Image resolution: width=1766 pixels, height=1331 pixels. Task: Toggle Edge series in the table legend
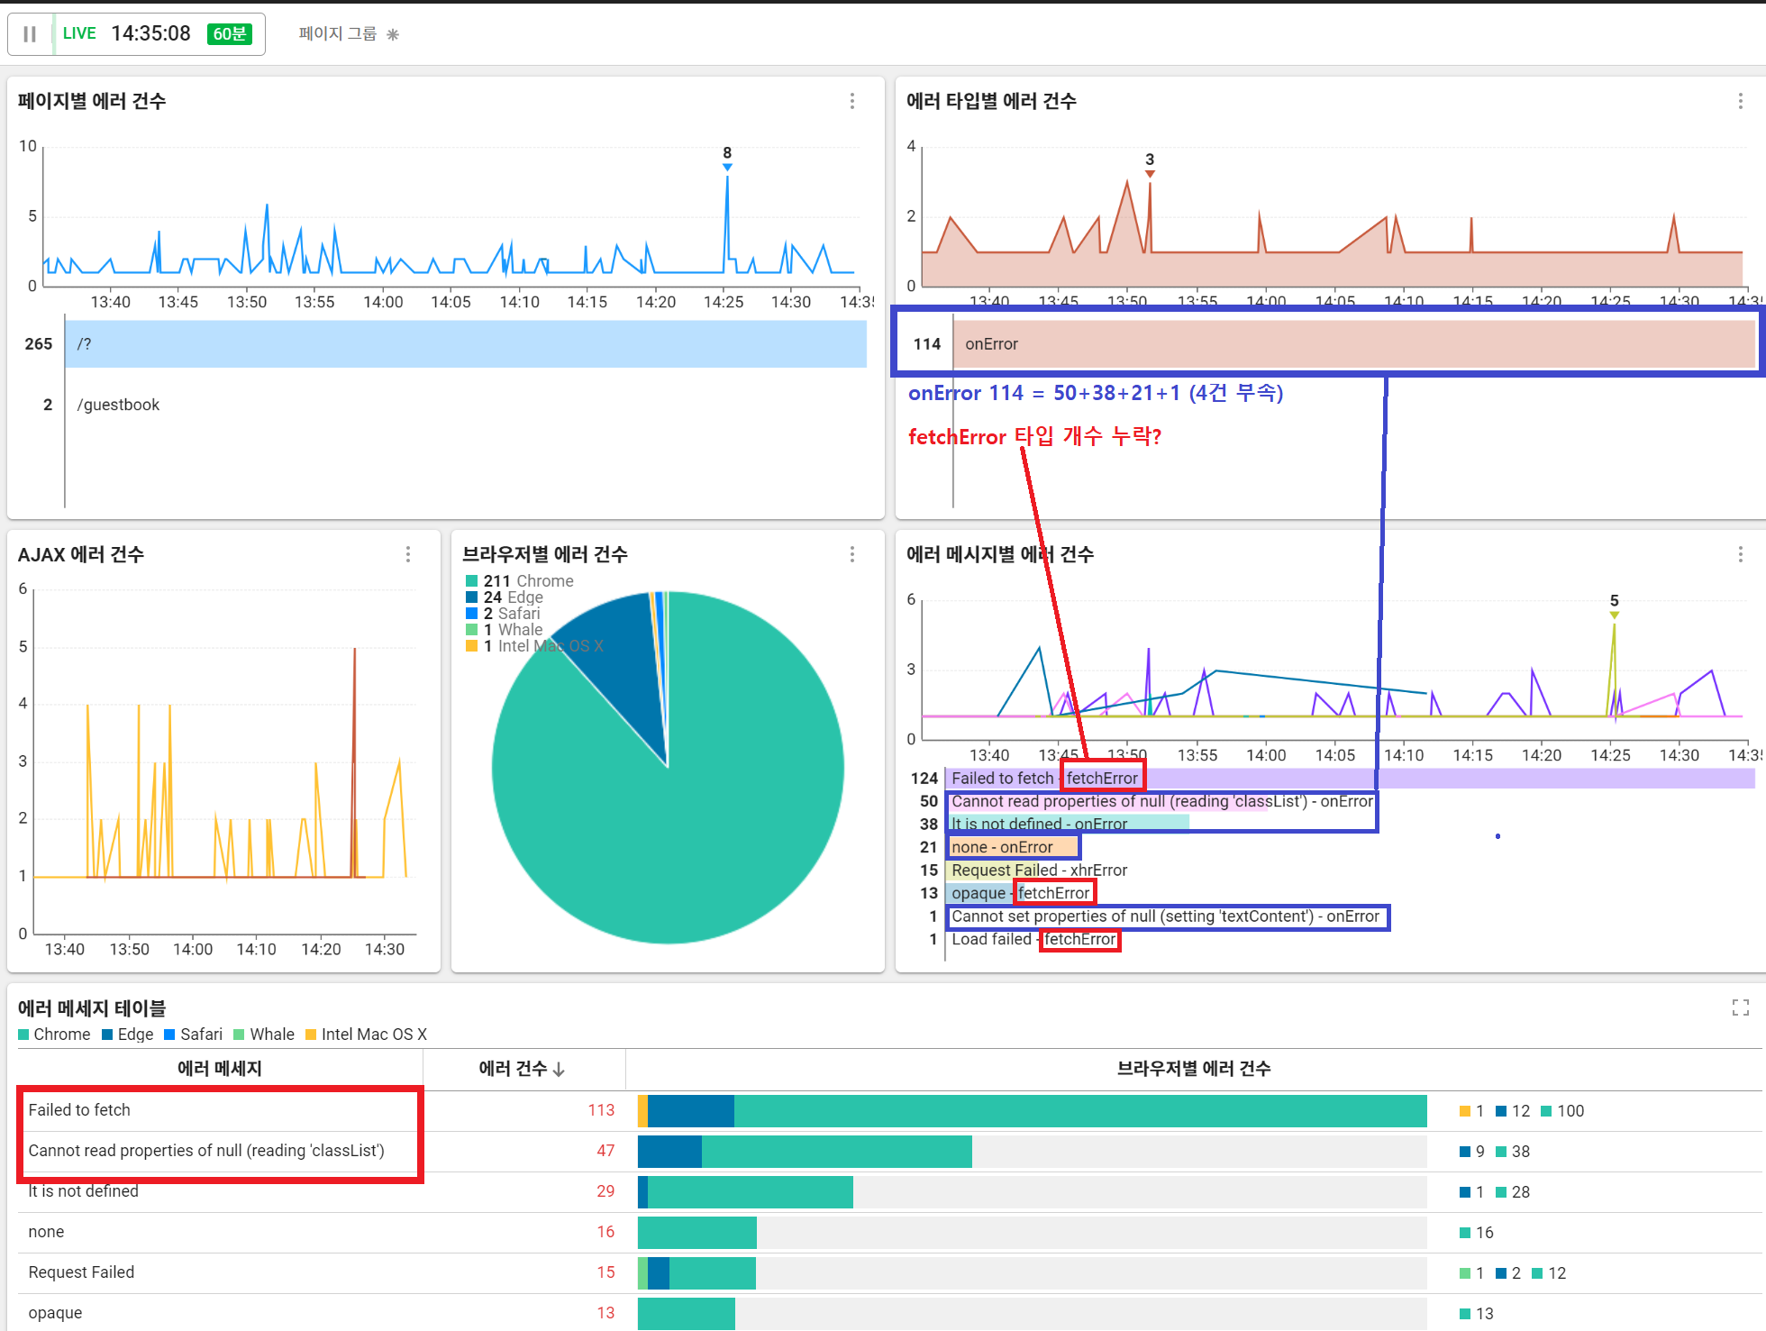(127, 1035)
